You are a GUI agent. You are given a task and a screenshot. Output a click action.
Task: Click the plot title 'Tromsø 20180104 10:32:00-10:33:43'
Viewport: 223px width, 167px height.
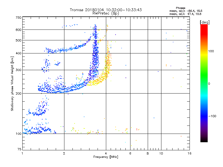106,10
